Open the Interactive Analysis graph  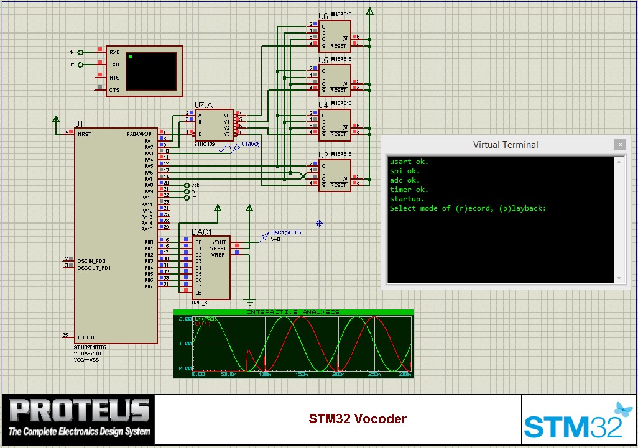(294, 344)
